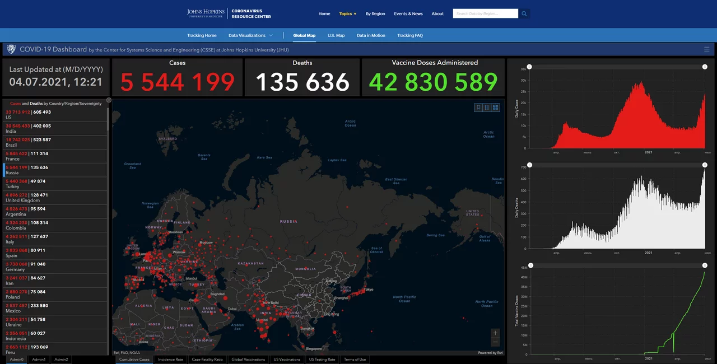Open the US Vaccinations tab
717x364 pixels.
coord(287,360)
